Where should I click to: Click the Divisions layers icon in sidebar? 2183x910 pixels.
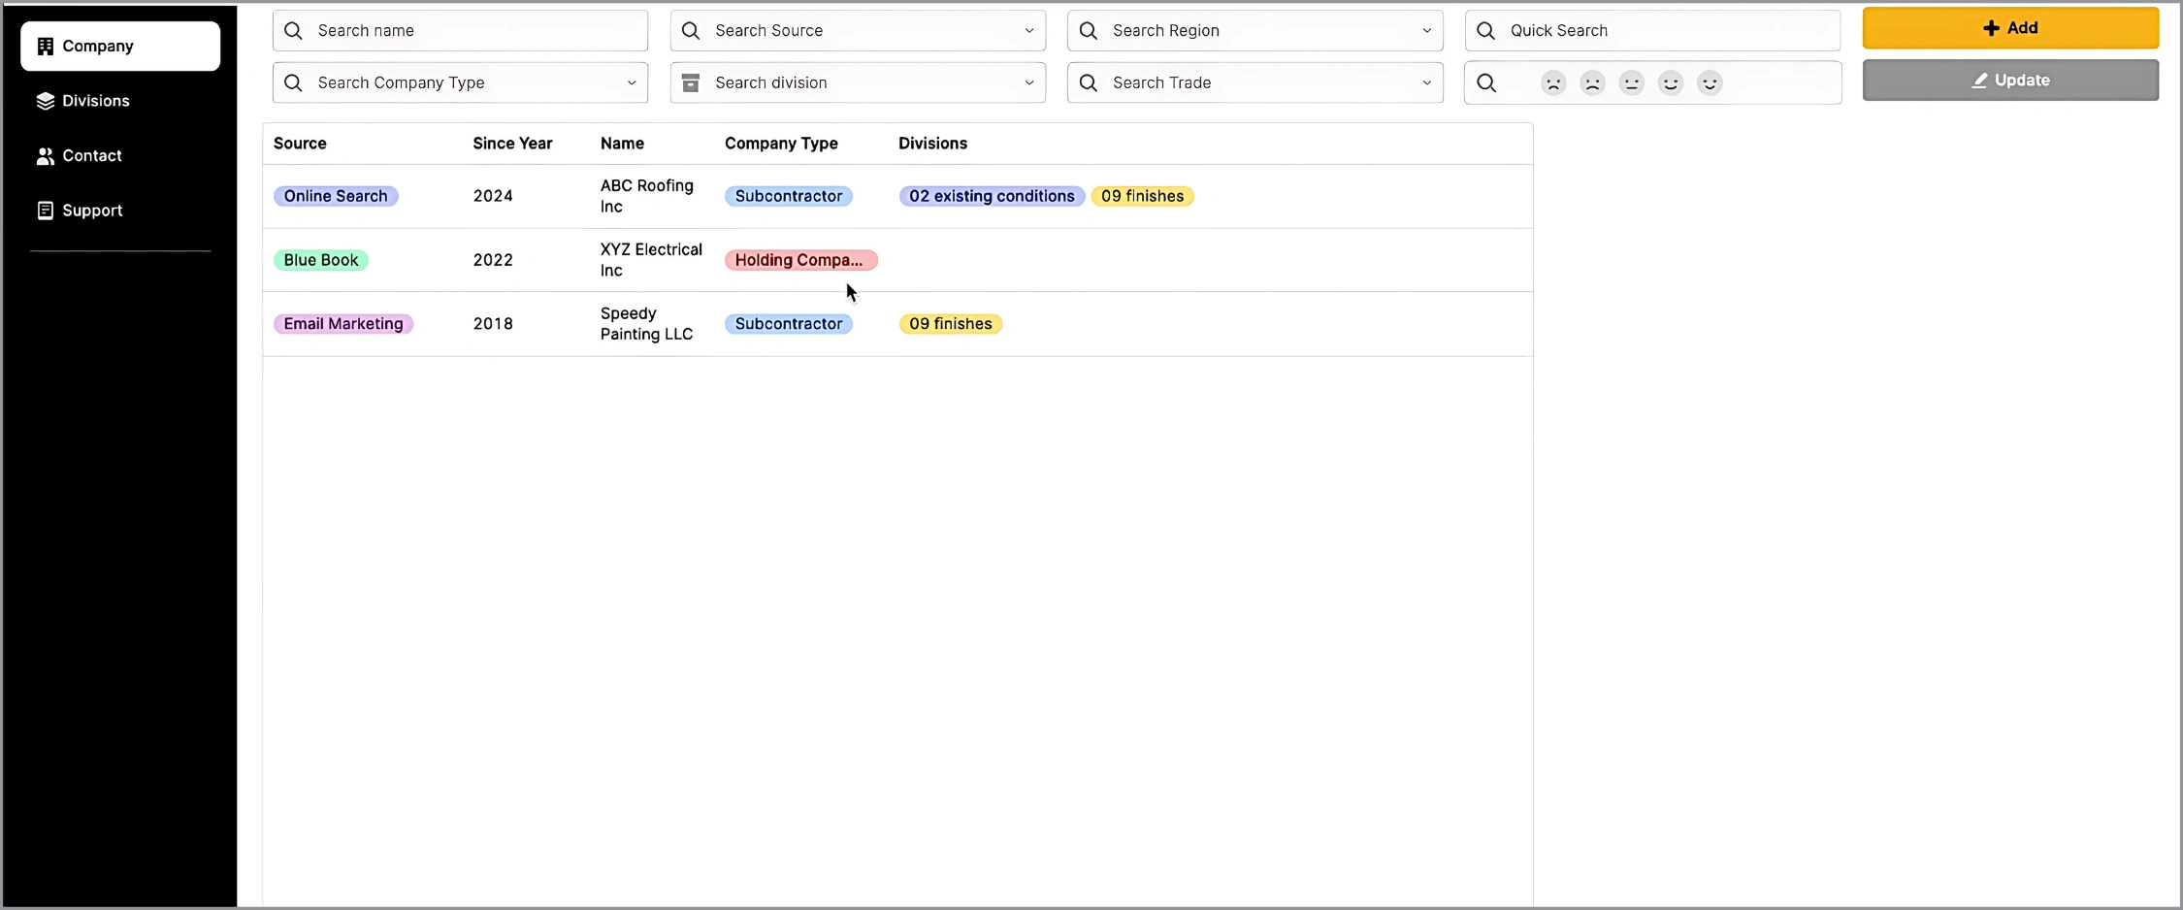pos(46,101)
